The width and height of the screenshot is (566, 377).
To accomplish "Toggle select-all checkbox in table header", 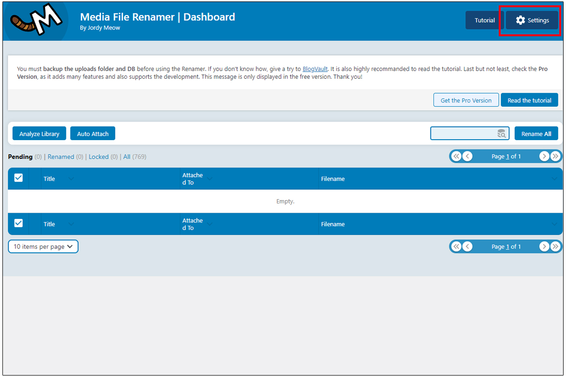I will (18, 178).
